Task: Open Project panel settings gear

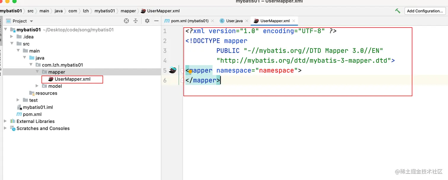Action: tap(147, 21)
